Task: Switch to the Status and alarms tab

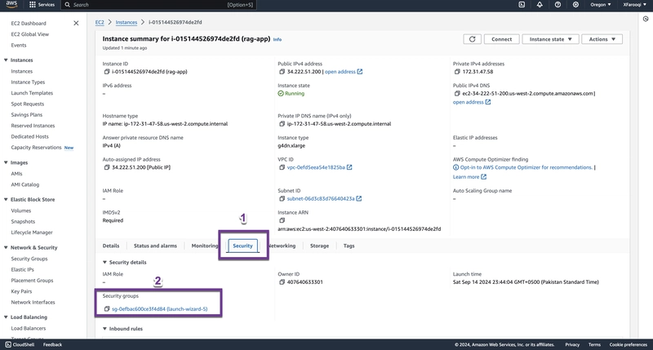Action: [155, 246]
